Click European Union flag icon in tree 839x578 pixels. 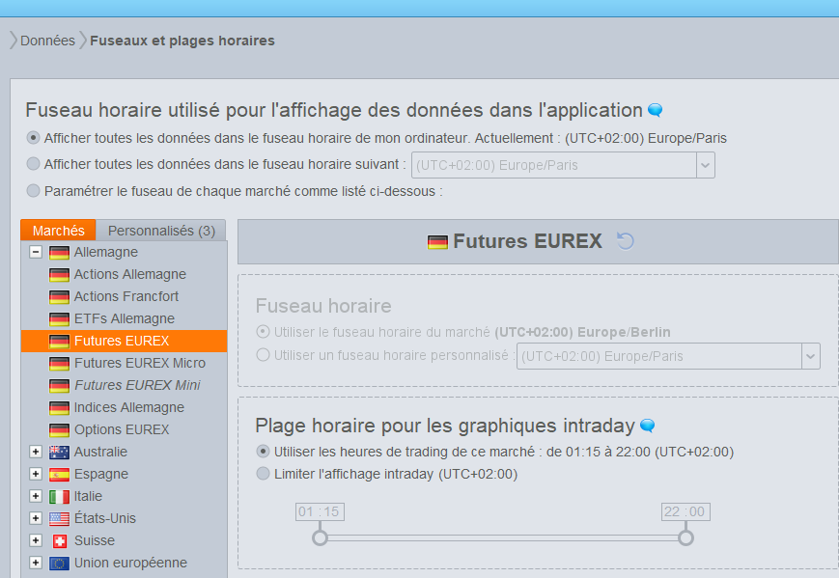59,563
